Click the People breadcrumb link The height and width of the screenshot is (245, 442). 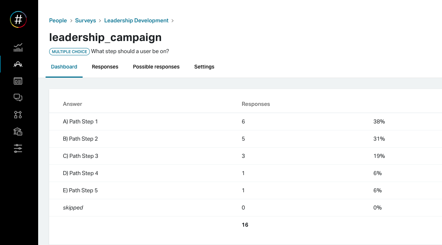[58, 21]
